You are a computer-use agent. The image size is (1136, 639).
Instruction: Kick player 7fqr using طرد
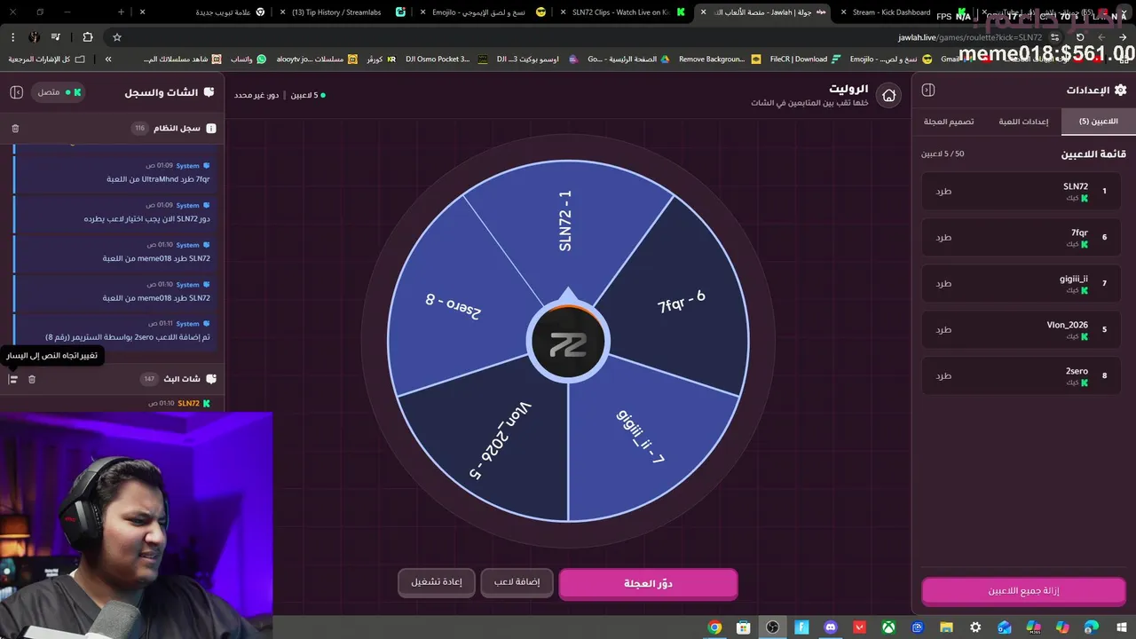pyautogui.click(x=943, y=237)
